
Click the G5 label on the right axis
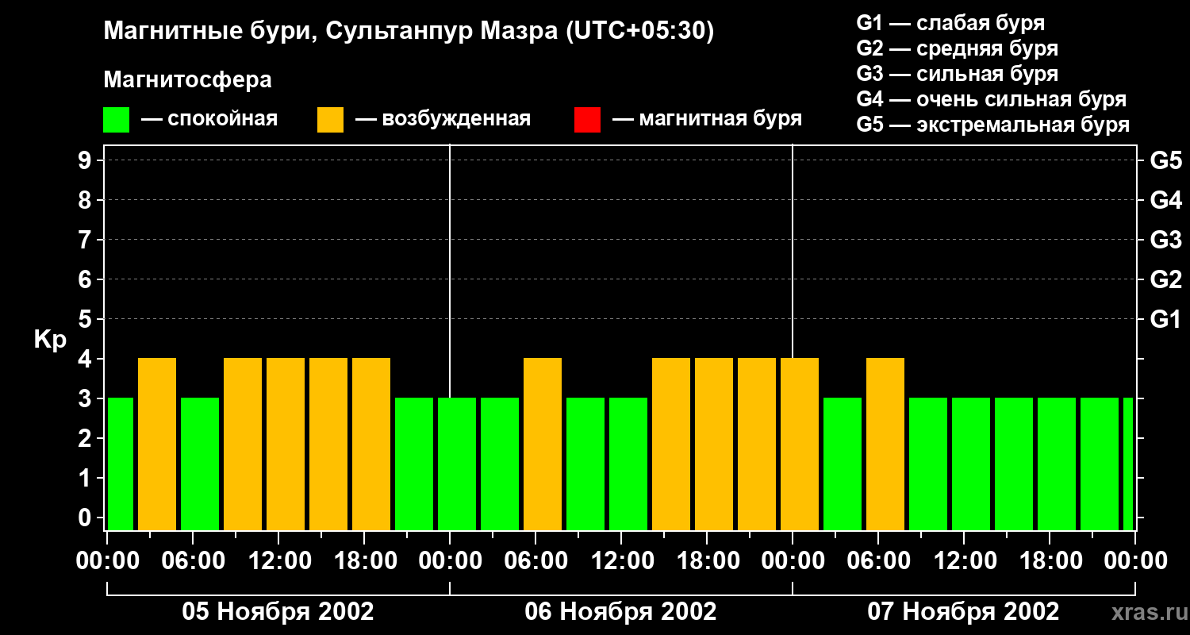[1165, 161]
